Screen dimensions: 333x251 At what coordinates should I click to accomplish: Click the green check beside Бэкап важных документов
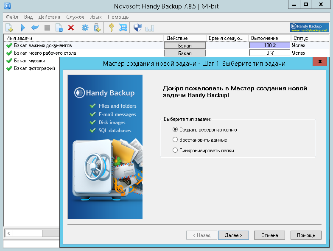point(9,45)
